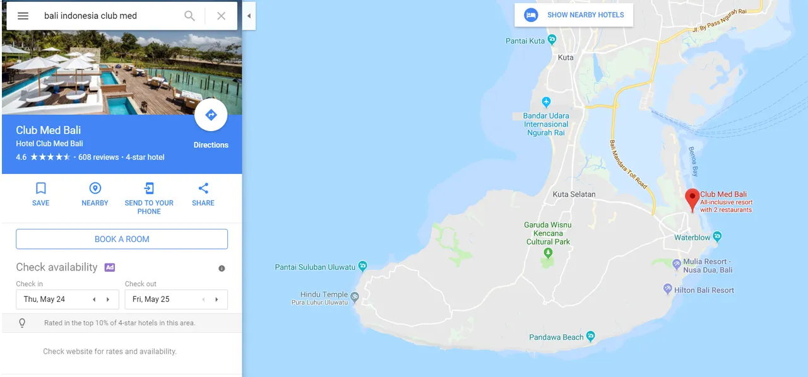Open Nearby places search icon

coord(95,188)
